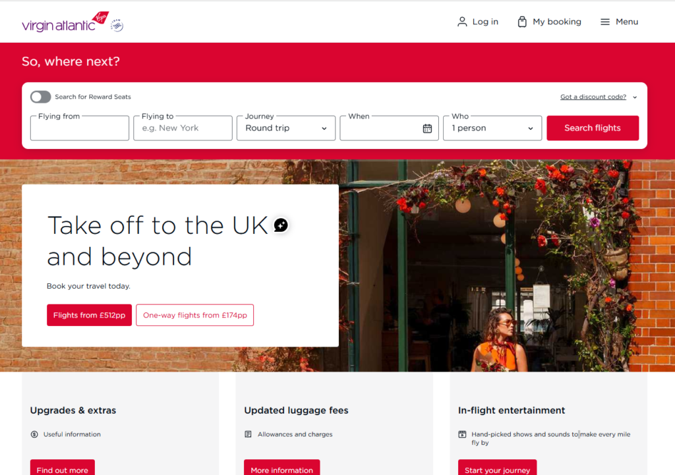Open the Got a discount code link
This screenshot has width=675, height=475.
pyautogui.click(x=593, y=97)
